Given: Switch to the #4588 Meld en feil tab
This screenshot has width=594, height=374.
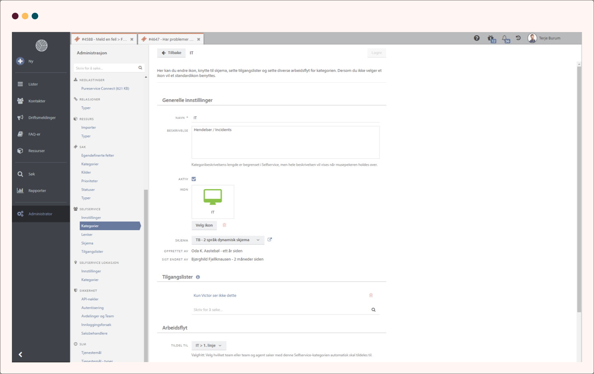Looking at the screenshot, I should point(104,39).
